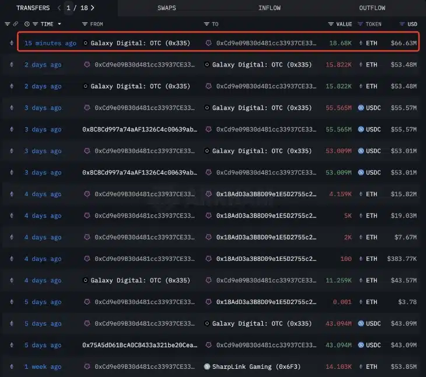Viewport: 426px width, 377px height.
Task: Click the ETH token icon in the $43.57M row
Action: (x=361, y=280)
